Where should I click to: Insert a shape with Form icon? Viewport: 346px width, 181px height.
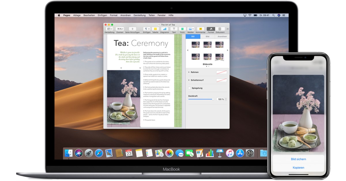(x=182, y=29)
